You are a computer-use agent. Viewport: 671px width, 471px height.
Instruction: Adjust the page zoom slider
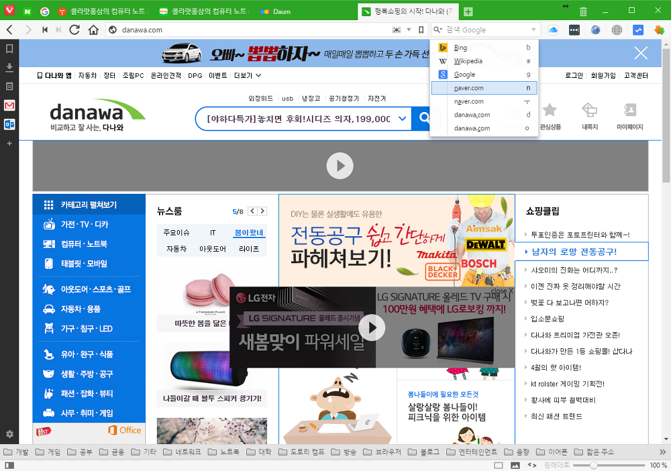pos(595,465)
